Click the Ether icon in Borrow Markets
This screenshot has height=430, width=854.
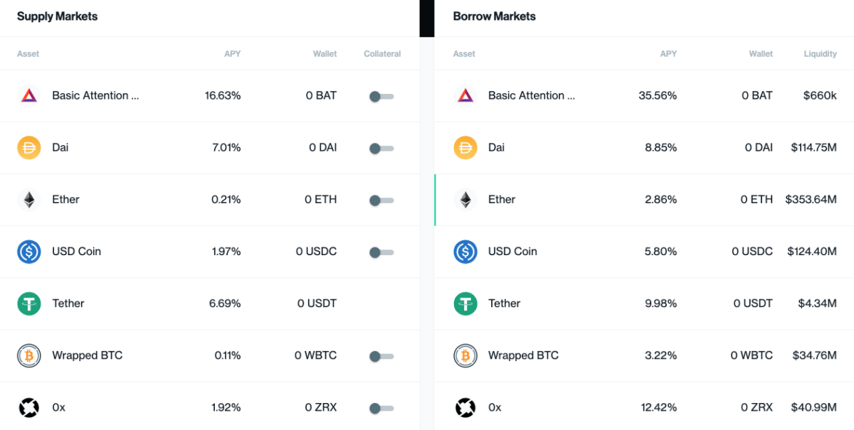point(465,199)
